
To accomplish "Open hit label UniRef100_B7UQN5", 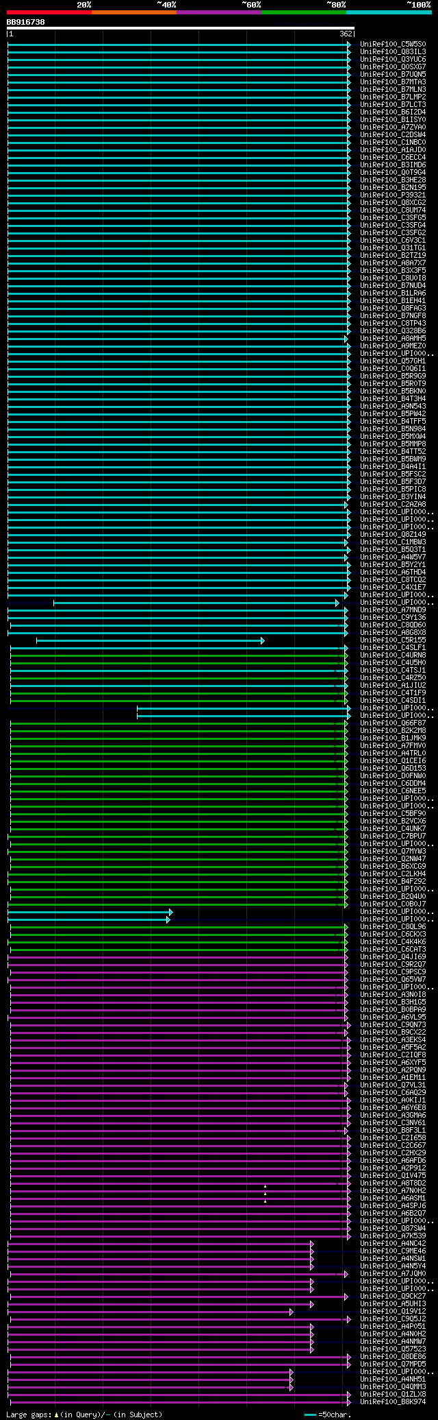I will [x=393, y=75].
